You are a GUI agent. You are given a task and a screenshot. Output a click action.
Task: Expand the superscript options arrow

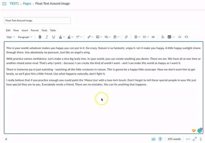81,37
